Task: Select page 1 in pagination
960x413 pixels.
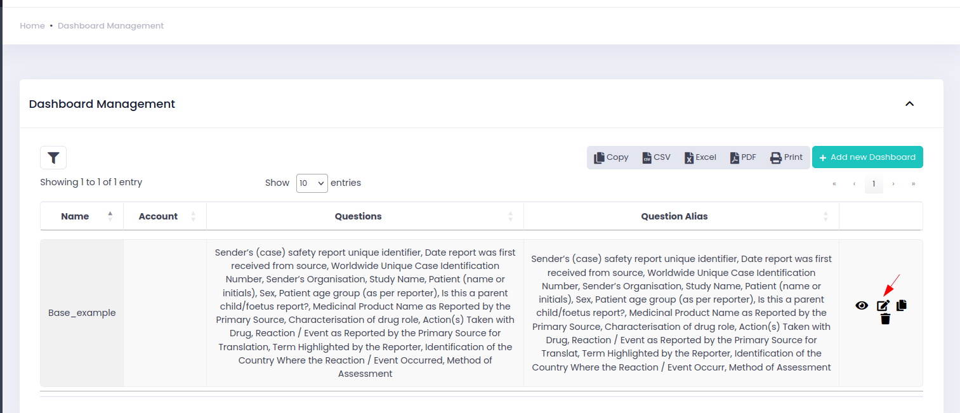Action: (874, 184)
